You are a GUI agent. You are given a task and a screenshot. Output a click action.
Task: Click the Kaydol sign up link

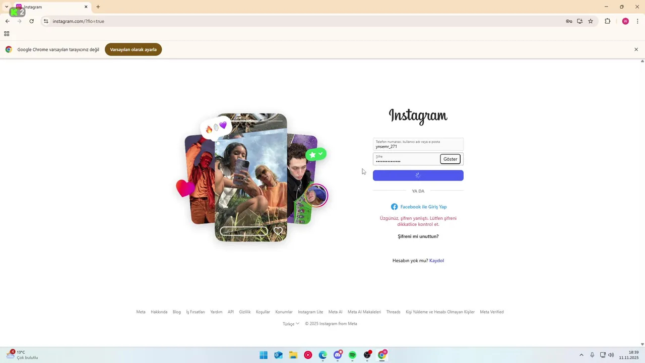pyautogui.click(x=436, y=261)
